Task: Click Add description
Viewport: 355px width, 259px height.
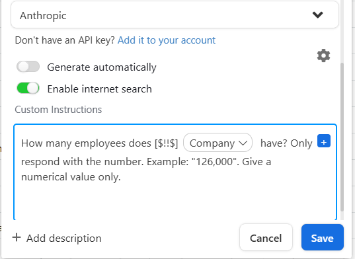Action: [57, 238]
